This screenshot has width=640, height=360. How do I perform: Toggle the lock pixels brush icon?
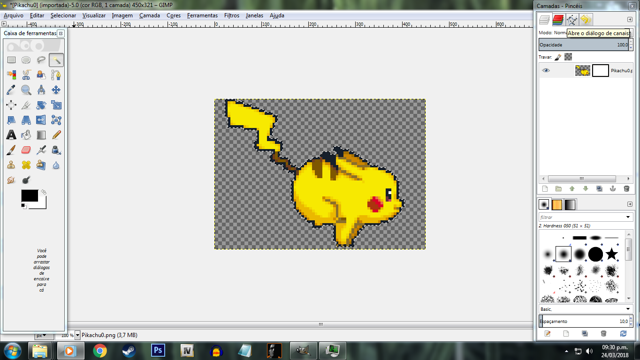[558, 57]
